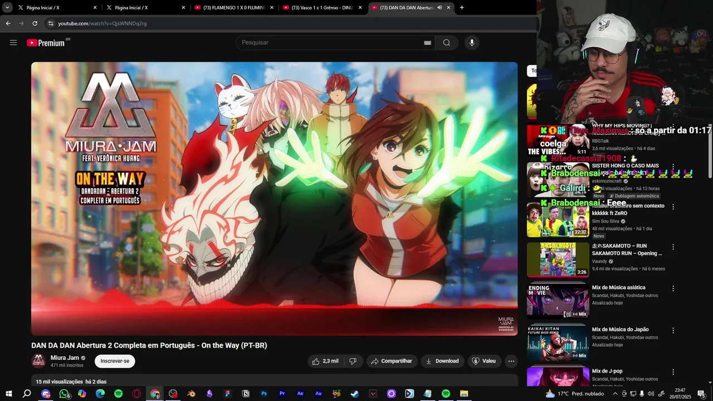Dislike the video with thumbs down
This screenshot has width=713, height=401.
353,361
